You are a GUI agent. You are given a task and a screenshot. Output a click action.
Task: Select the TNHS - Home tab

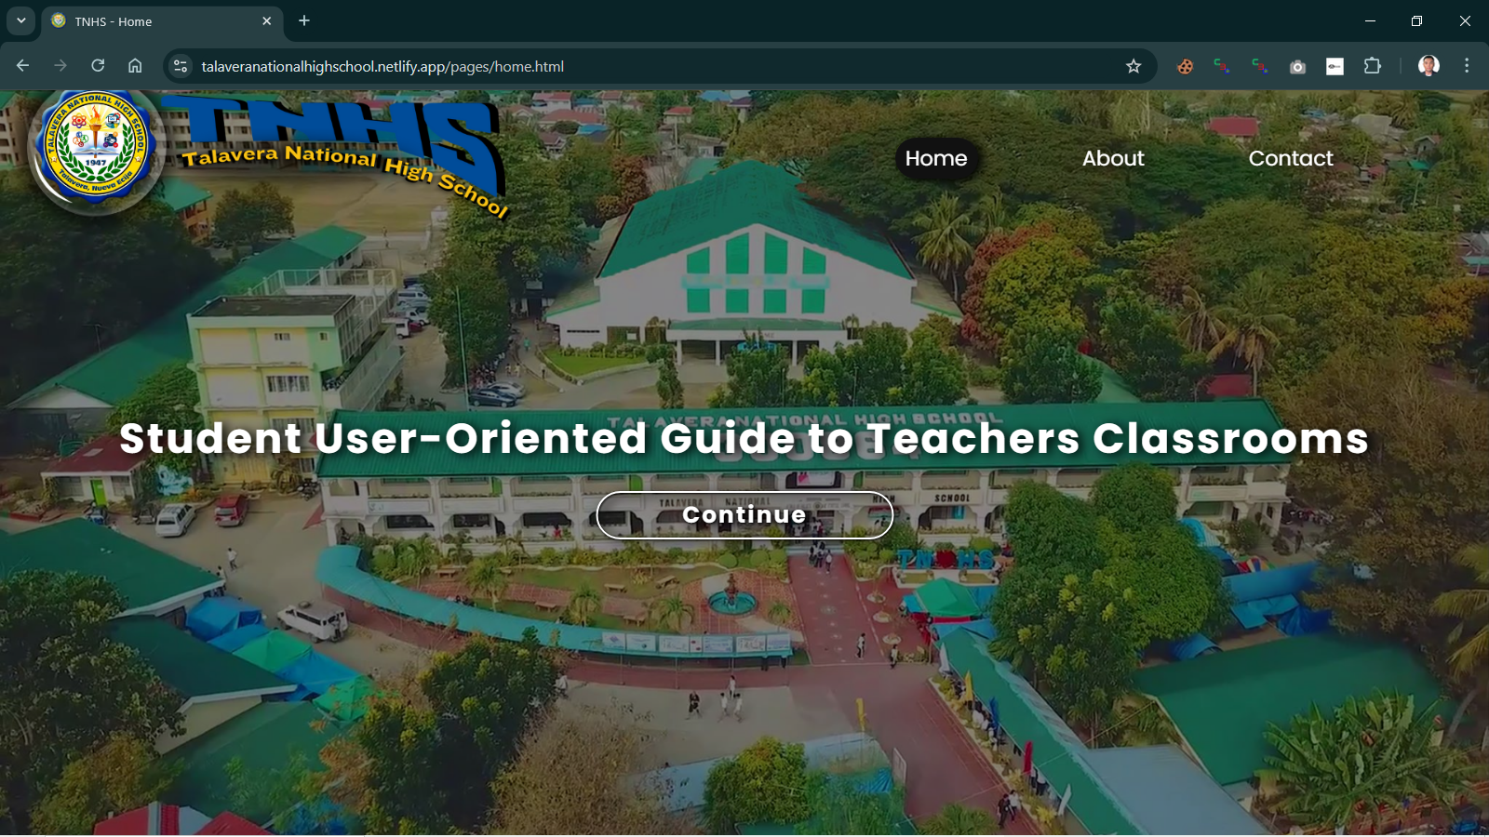(x=163, y=21)
